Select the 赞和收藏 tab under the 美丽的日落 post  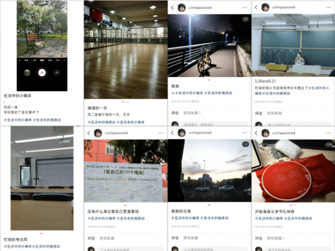coord(191,238)
